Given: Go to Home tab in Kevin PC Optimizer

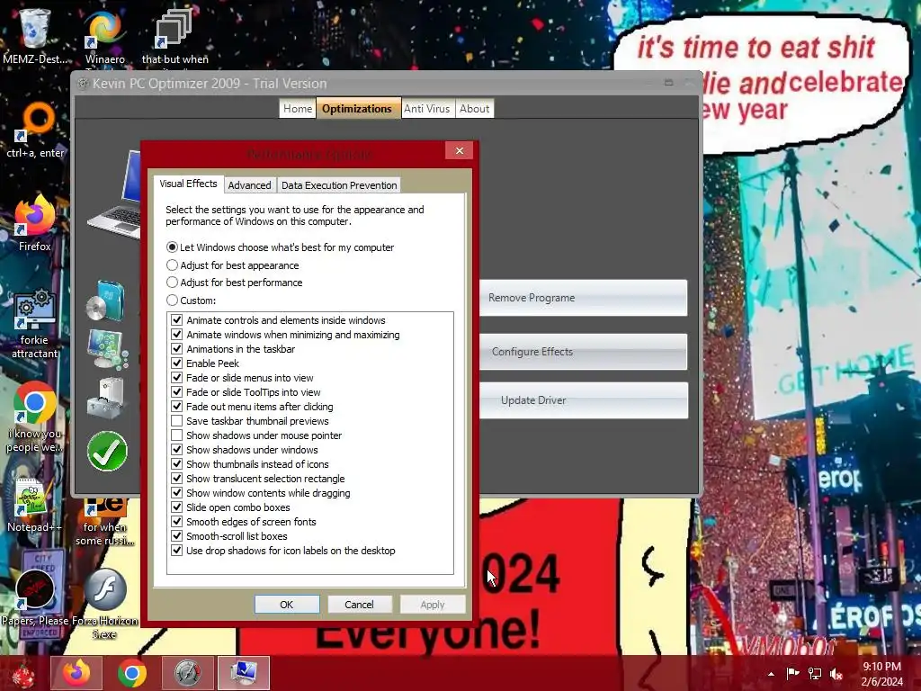Looking at the screenshot, I should click(297, 109).
